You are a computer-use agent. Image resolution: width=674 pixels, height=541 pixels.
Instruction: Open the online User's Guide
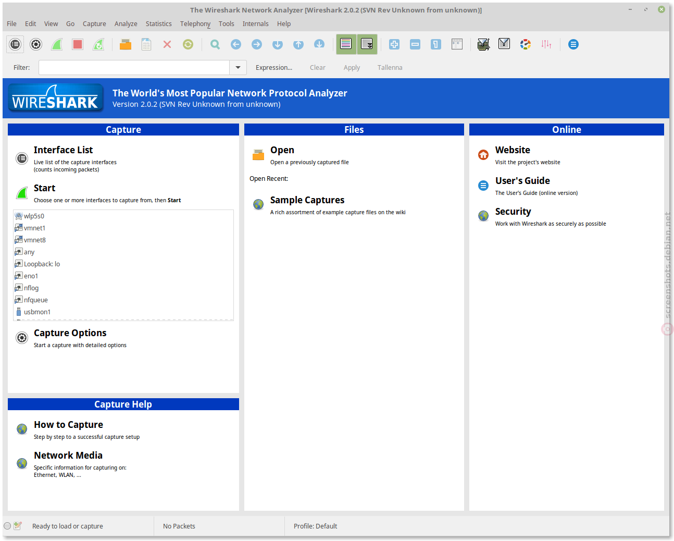coord(522,181)
